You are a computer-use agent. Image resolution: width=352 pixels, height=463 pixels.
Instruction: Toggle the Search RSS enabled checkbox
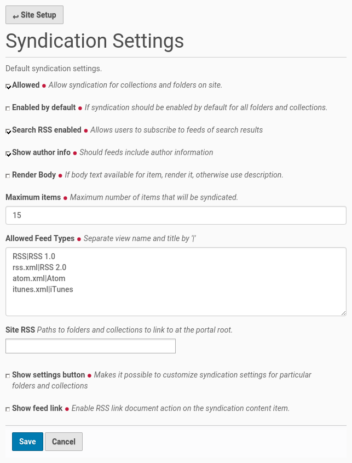[8, 131]
